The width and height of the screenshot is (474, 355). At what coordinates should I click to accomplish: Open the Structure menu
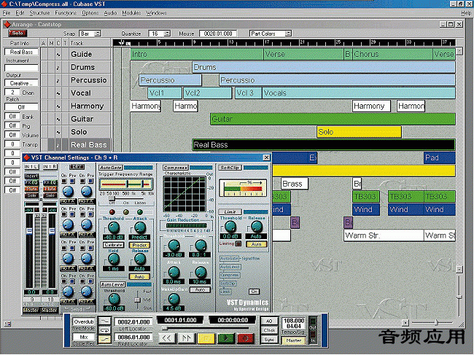tap(39, 13)
